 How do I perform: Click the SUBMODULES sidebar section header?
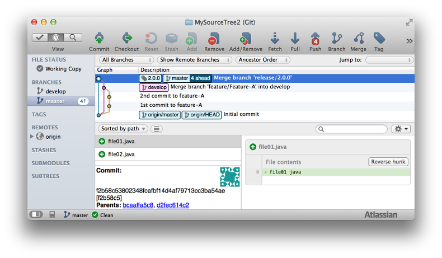coord(50,163)
